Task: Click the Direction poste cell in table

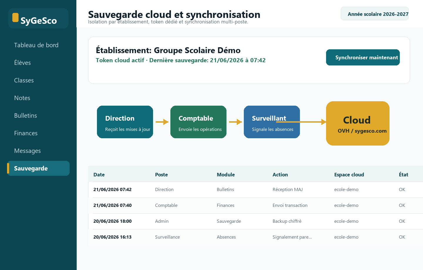Action: coord(164,190)
